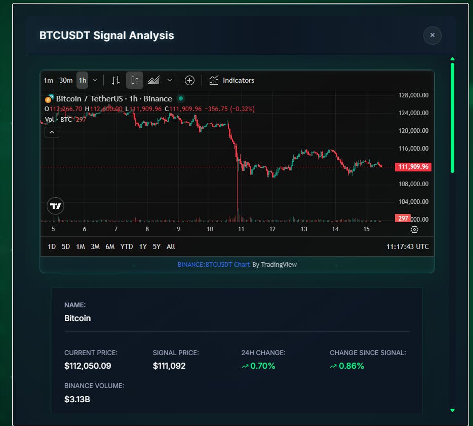This screenshot has height=426, width=473.
Task: Open the chart style dropdown arrow
Action: [170, 80]
